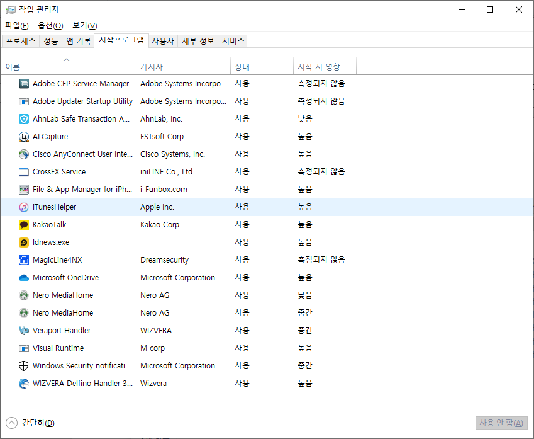Screen dimensions: 534x439
Task: Click the Cisco AnyConnect globe icon
Action: pyautogui.click(x=23, y=154)
